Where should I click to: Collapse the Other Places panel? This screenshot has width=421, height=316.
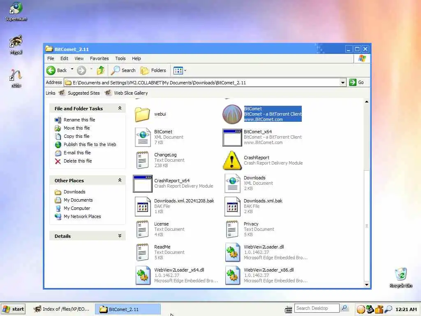120,180
